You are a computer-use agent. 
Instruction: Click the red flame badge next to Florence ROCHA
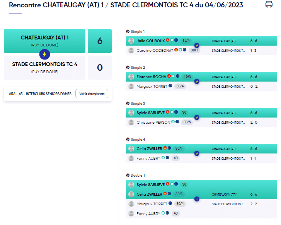click(x=169, y=76)
